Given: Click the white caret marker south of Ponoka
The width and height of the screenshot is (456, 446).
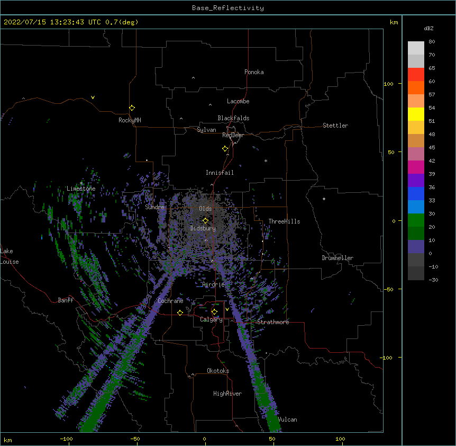Looking at the screenshot, I should [x=193, y=78].
